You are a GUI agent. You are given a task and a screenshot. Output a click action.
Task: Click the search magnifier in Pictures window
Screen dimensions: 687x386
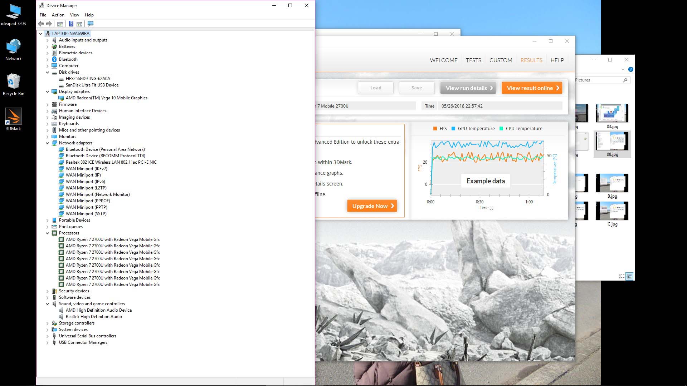625,80
